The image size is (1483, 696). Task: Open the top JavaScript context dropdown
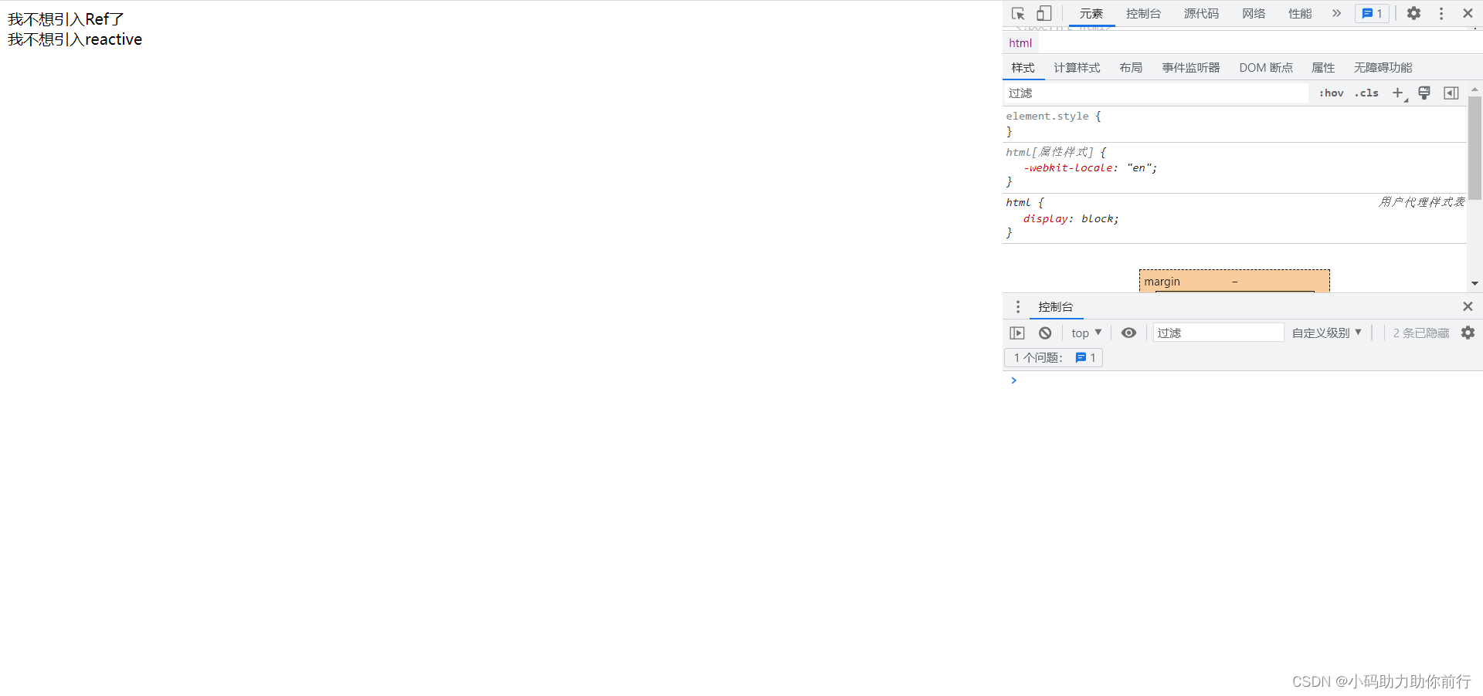[1087, 333]
